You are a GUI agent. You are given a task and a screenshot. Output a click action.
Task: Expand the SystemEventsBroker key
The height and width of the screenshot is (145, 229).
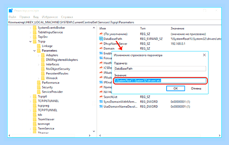point(30,28)
